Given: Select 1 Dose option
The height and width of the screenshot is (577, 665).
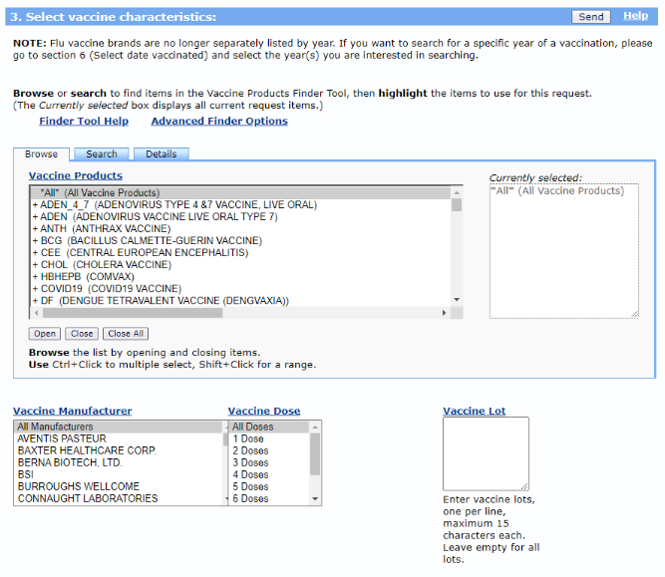Looking at the screenshot, I should coord(269,438).
